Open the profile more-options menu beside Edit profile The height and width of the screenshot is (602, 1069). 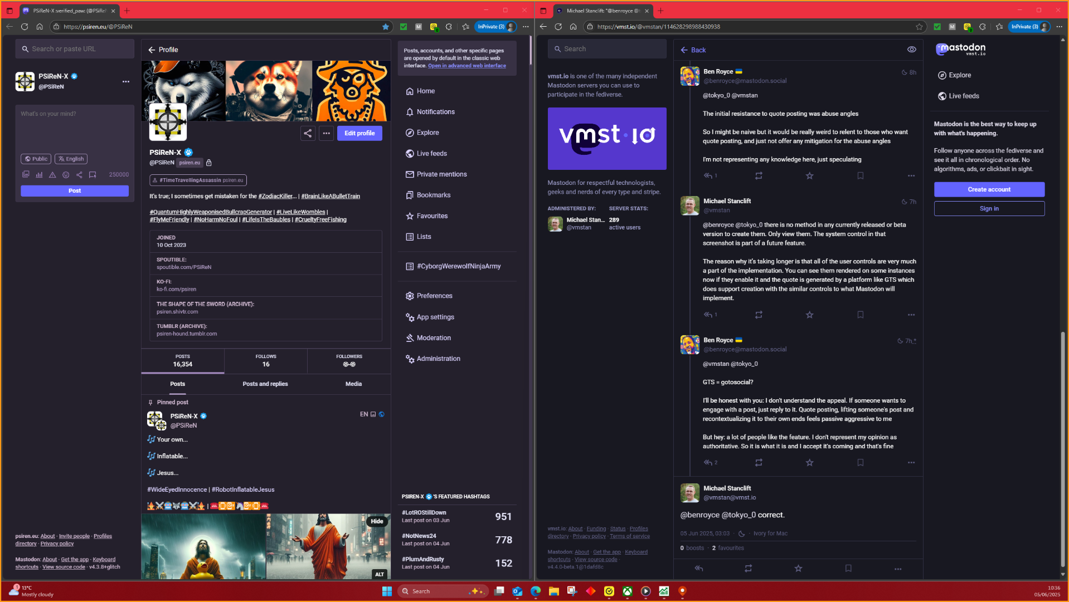coord(327,133)
